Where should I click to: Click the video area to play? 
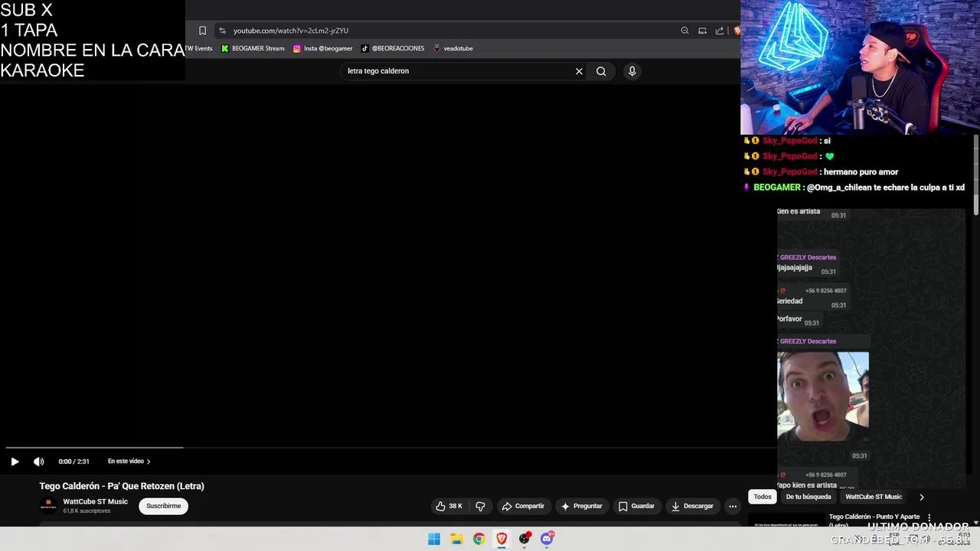(x=388, y=264)
